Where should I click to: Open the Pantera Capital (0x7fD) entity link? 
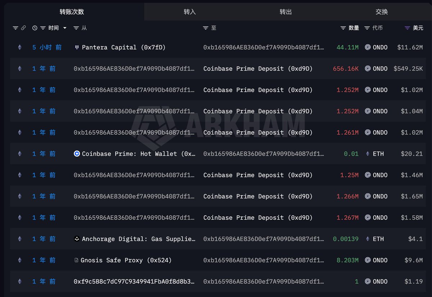click(124, 47)
